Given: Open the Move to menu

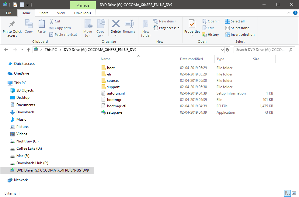Looking at the screenshot, I should 88,28.
